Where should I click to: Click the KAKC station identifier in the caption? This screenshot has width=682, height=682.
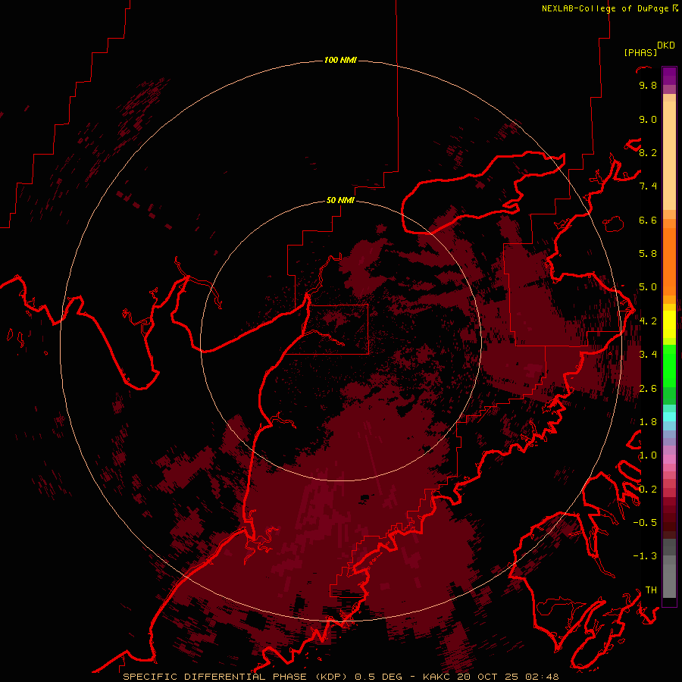[436, 677]
